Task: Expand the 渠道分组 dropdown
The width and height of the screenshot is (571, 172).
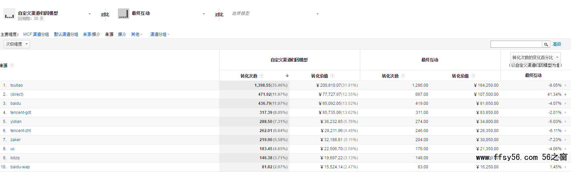Action: [x=160, y=34]
